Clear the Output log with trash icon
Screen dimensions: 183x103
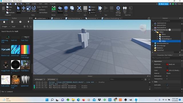click(146, 80)
